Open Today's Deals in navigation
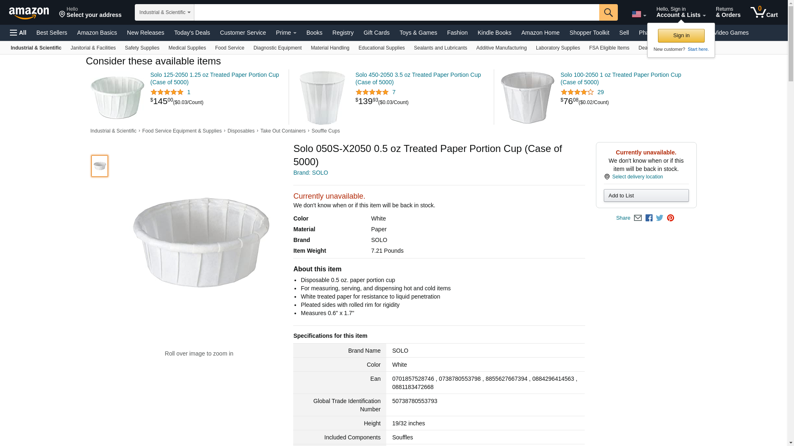Viewport: 794px width, 446px height. pos(192,33)
